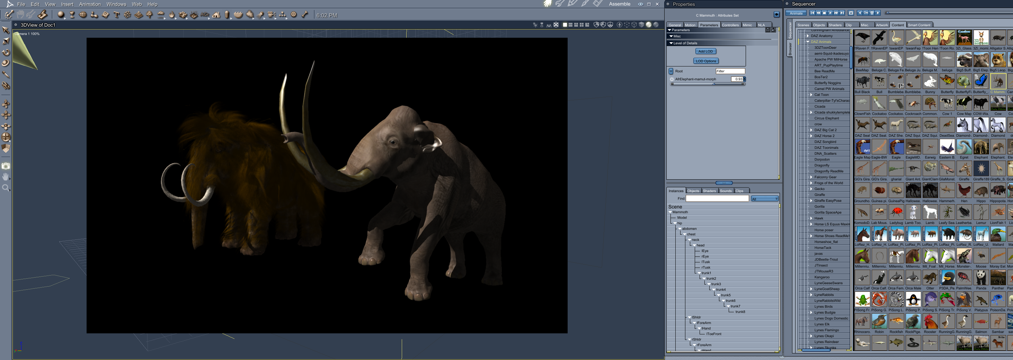This screenshot has width=1013, height=360.
Task: Click the LOD Options button
Action: (x=706, y=61)
